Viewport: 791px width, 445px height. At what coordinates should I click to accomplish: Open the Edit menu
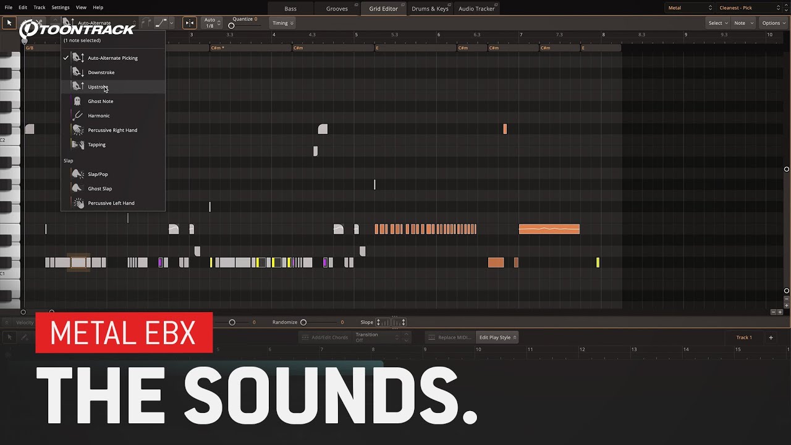click(x=23, y=7)
